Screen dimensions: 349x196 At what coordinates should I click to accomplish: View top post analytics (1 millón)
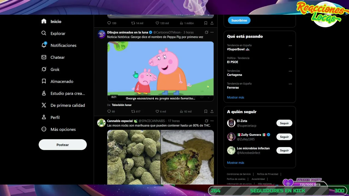182,23
